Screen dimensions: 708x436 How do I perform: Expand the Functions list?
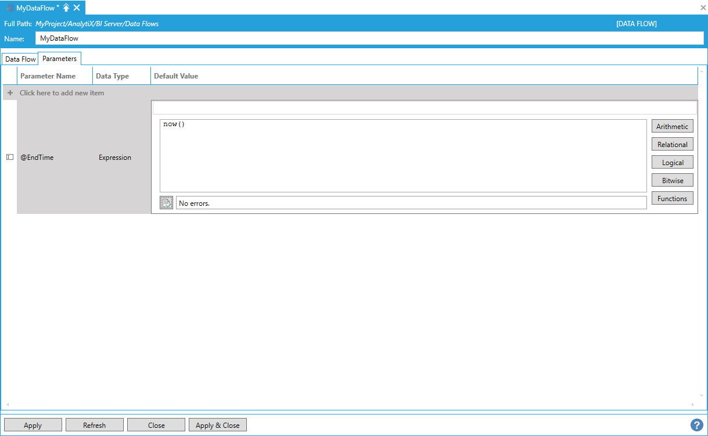point(672,199)
